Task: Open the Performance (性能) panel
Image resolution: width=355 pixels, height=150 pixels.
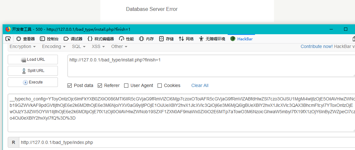Action: (x=126, y=39)
